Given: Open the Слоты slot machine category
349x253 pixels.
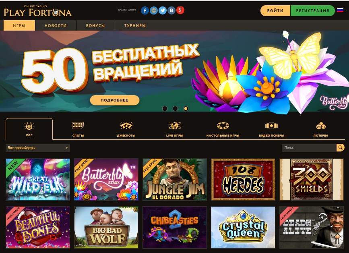Looking at the screenshot, I should (78, 129).
